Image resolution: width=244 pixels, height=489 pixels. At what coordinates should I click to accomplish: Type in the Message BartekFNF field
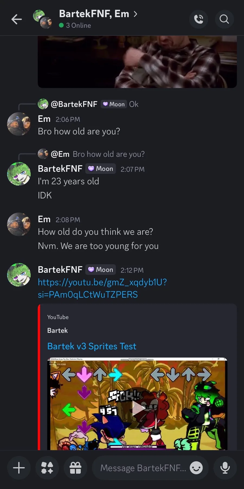pyautogui.click(x=143, y=468)
